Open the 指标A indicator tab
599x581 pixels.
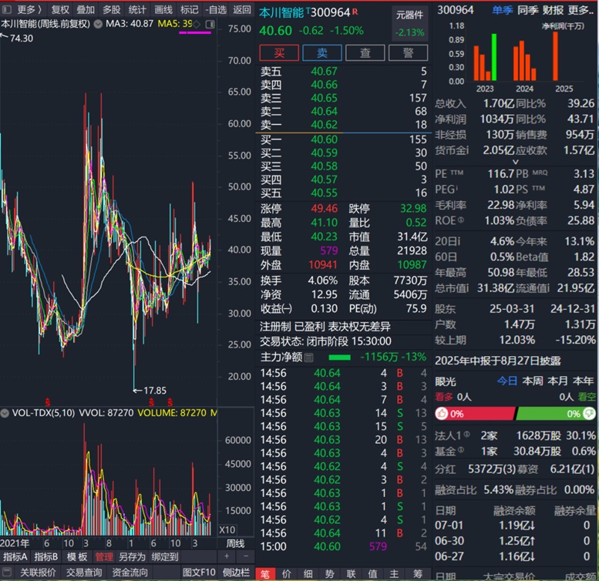click(x=15, y=557)
